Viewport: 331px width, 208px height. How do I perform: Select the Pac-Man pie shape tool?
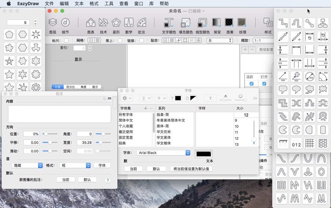click(283, 130)
